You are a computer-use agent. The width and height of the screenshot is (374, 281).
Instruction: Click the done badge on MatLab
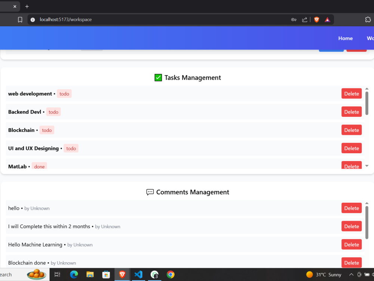(x=39, y=166)
